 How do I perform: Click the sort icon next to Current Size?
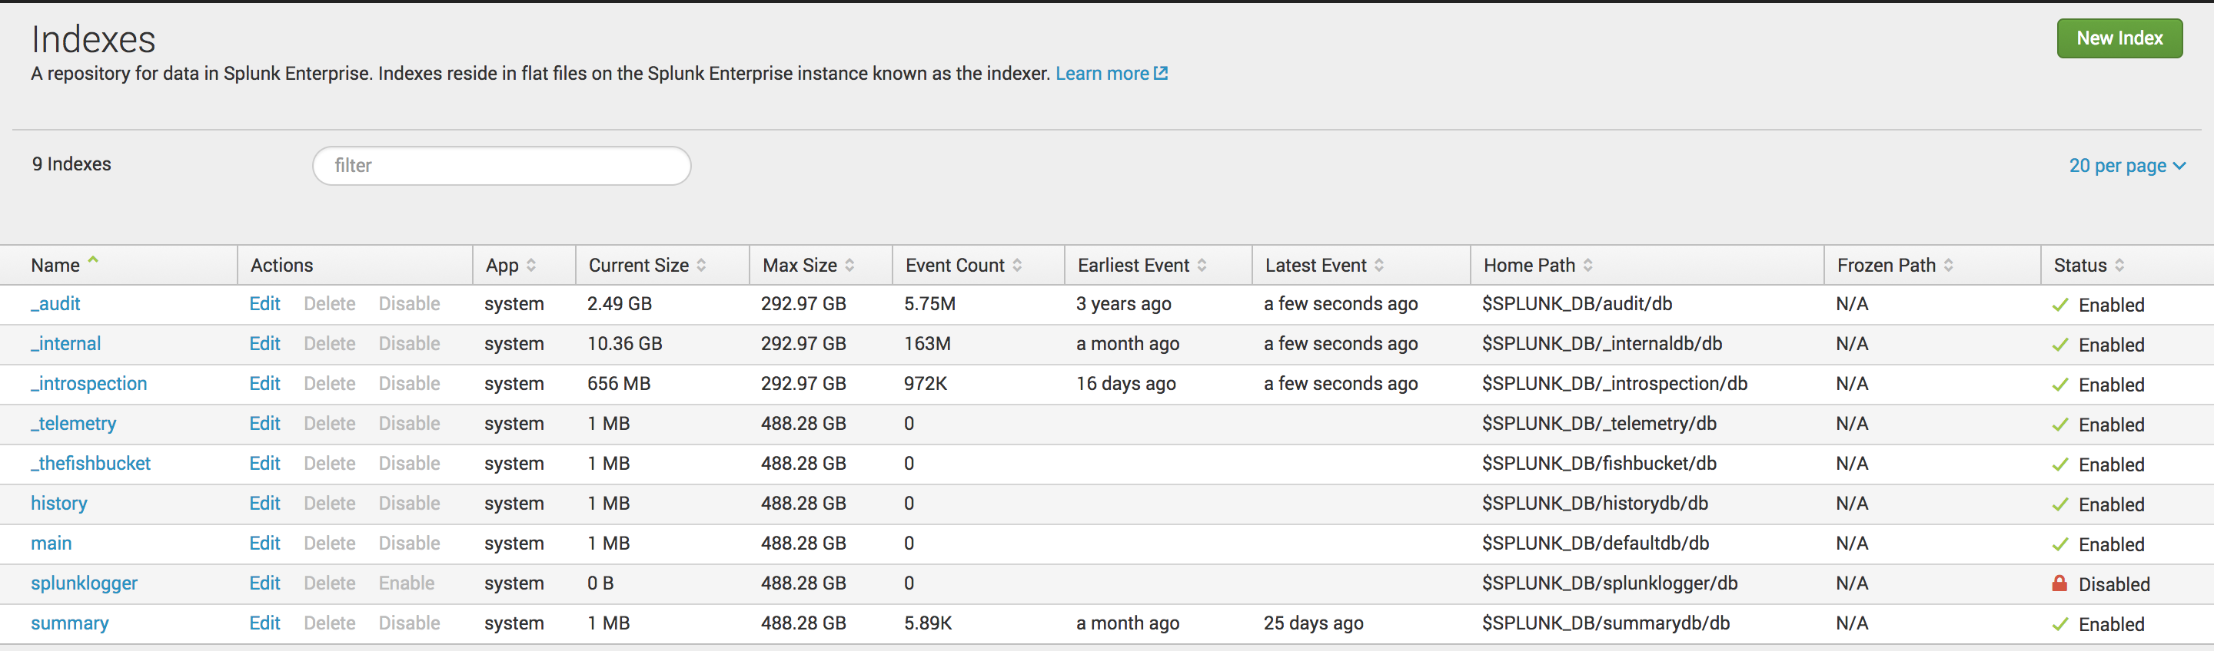point(701,266)
